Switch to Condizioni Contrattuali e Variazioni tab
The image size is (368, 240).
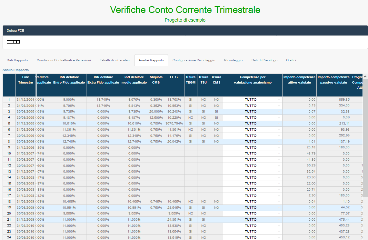(x=64, y=60)
